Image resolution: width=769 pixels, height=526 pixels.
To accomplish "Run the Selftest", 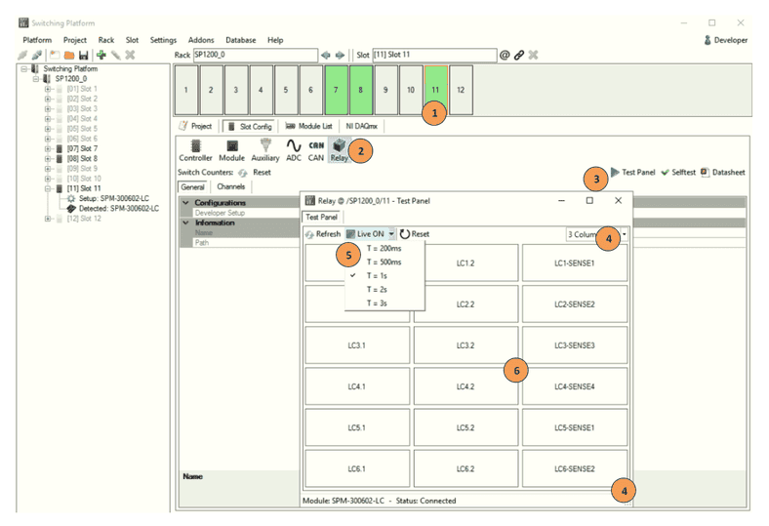I will (678, 172).
